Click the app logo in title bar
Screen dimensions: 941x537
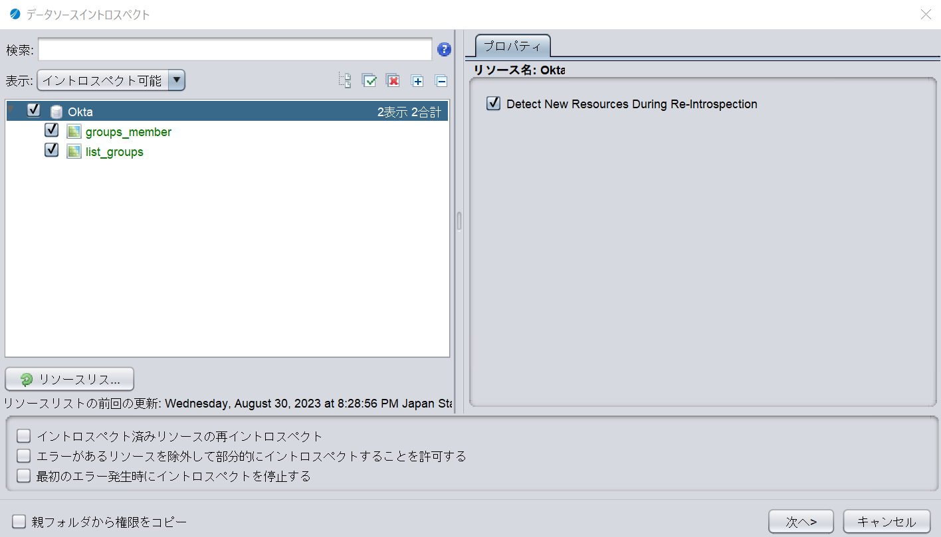[x=15, y=14]
